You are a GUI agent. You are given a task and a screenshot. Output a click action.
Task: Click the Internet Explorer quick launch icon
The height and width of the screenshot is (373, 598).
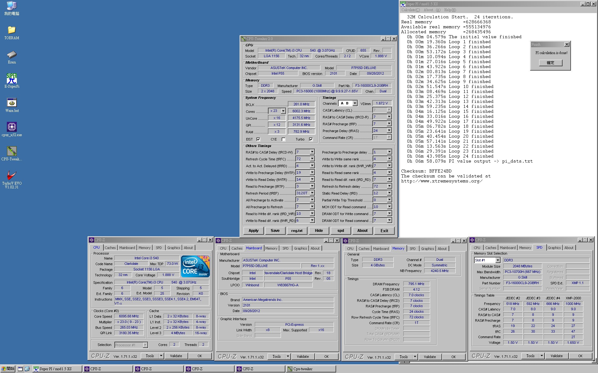(x=27, y=369)
